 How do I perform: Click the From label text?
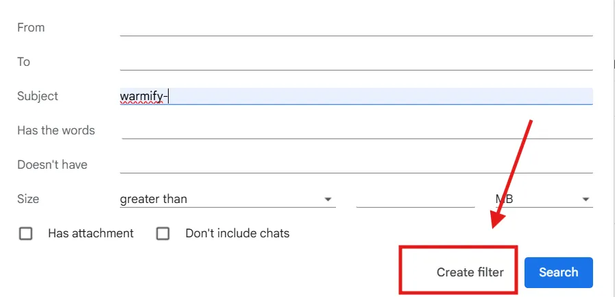tap(31, 27)
